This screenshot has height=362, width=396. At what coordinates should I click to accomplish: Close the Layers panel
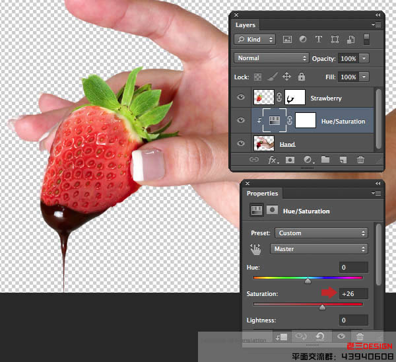coord(236,15)
